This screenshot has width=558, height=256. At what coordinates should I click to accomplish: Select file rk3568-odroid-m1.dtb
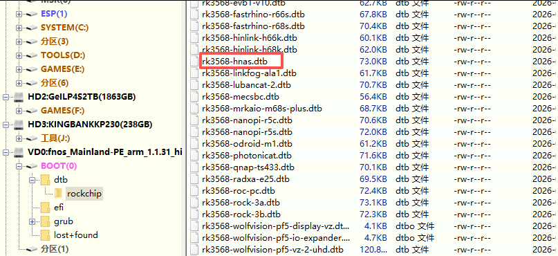pos(247,144)
